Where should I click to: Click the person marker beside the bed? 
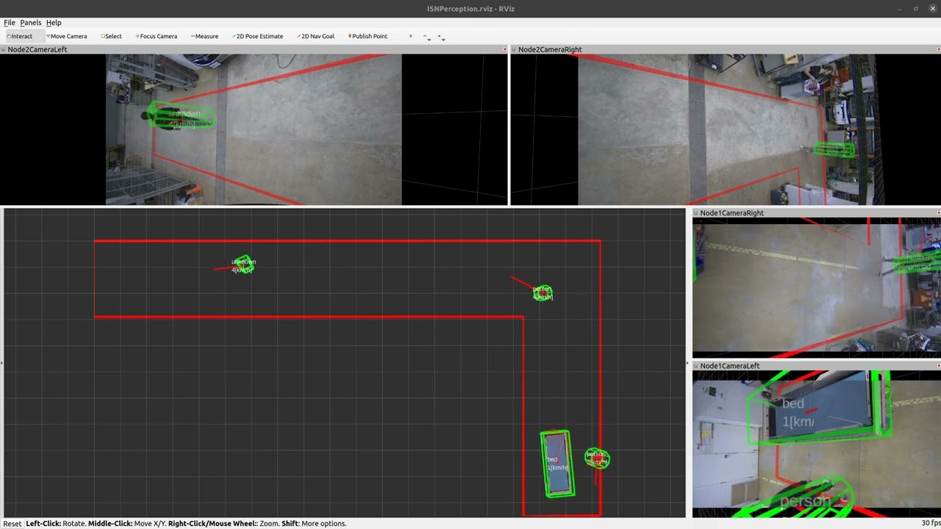(597, 458)
